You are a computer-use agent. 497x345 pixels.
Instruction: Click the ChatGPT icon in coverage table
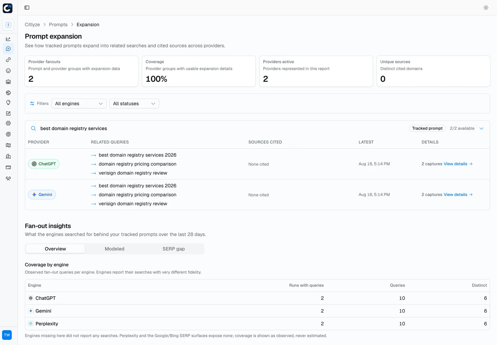(x=31, y=298)
